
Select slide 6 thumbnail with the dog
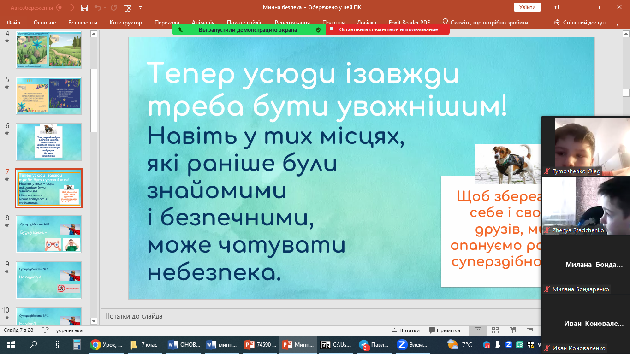[x=48, y=142]
